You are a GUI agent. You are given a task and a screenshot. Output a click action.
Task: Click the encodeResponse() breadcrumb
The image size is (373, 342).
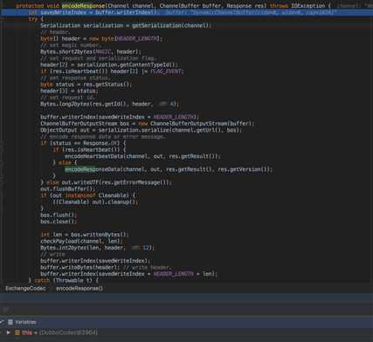pyautogui.click(x=79, y=289)
